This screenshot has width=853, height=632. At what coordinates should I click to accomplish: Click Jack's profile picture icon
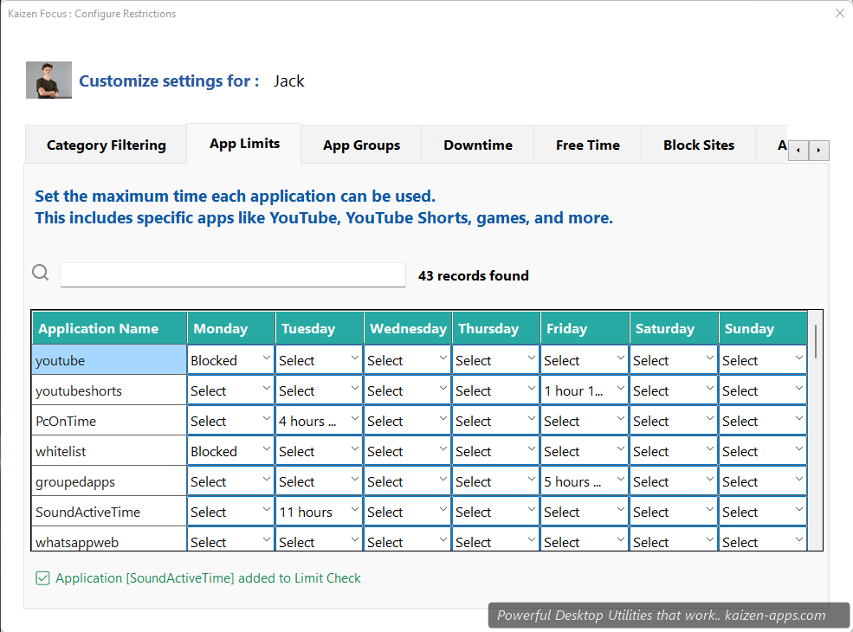pyautogui.click(x=48, y=80)
